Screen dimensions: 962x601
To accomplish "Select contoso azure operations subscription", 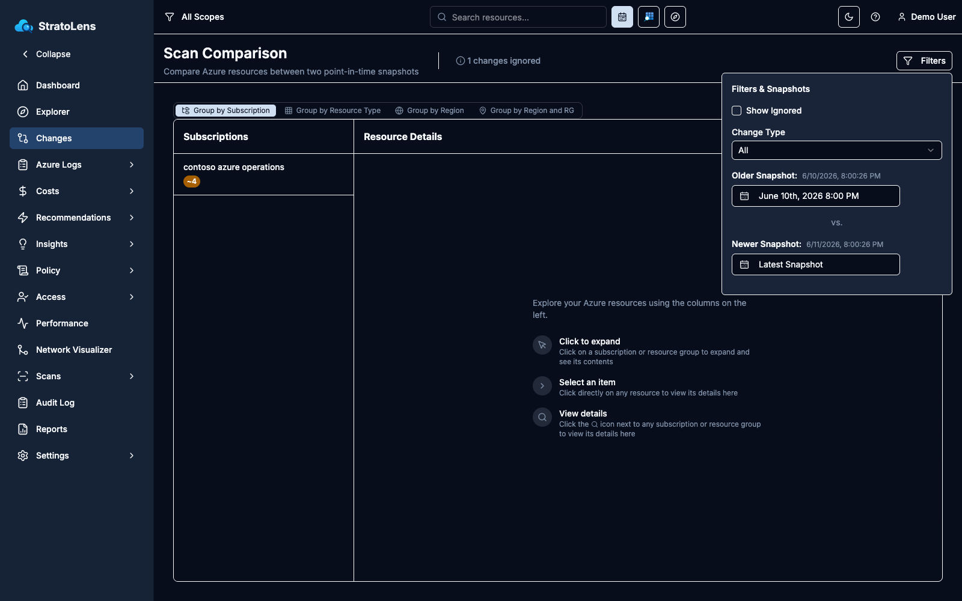I will (263, 174).
